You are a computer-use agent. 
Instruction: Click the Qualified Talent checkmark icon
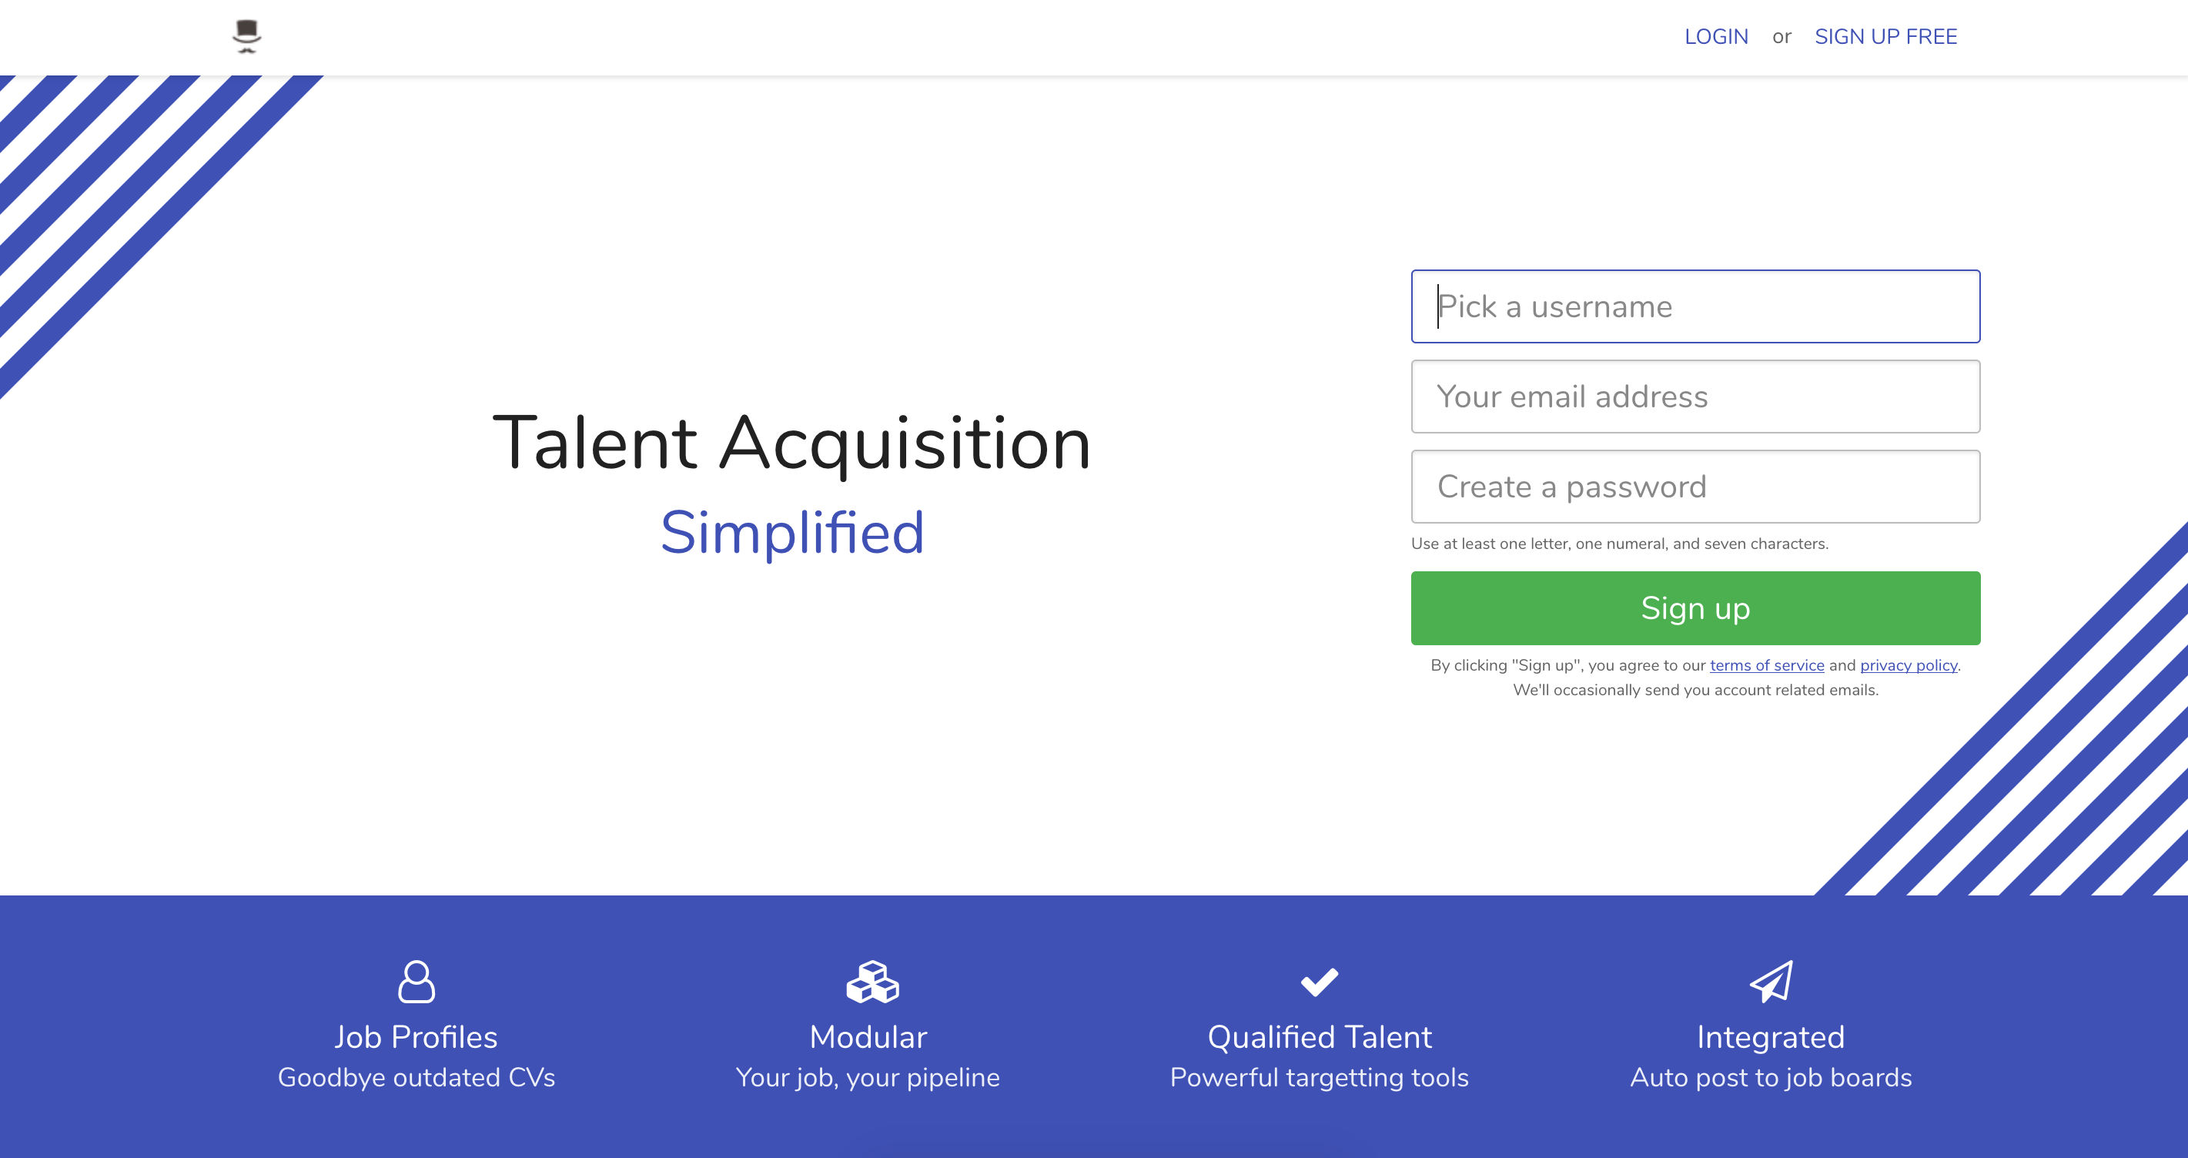pos(1319,981)
